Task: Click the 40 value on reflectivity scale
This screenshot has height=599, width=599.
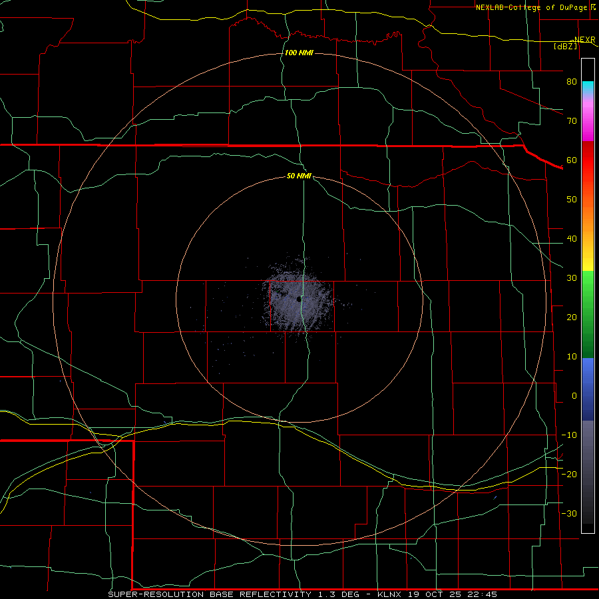Action: [x=572, y=239]
